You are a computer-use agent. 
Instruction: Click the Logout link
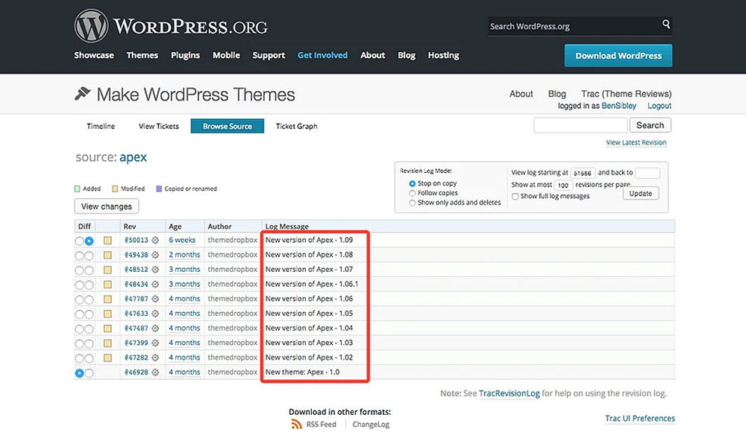(659, 106)
